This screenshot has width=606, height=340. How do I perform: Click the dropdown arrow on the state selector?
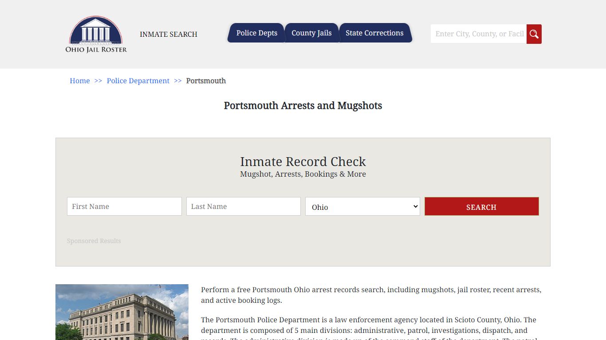415,206
